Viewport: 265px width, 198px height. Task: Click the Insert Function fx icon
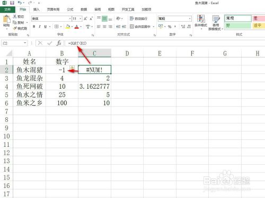coord(59,43)
